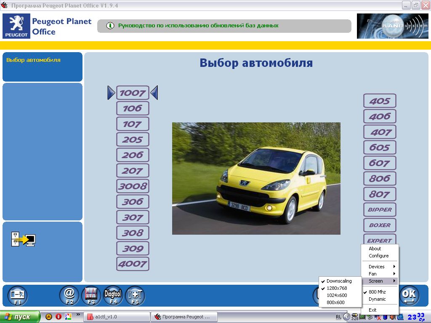Click the Opera icon in quick launch
Screen dimensions: 431x323
click(x=59, y=317)
